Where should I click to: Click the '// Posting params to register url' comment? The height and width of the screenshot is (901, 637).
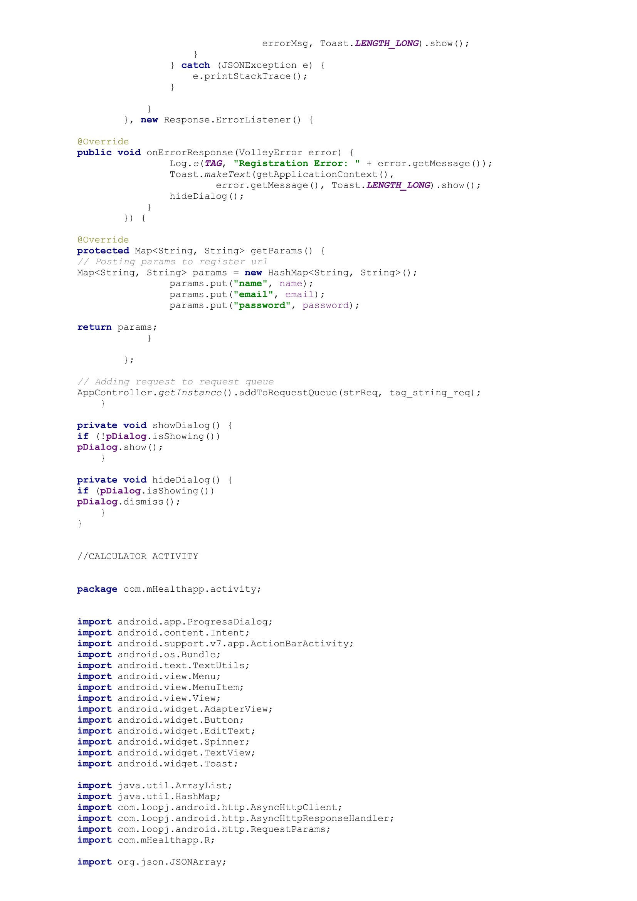[172, 262]
